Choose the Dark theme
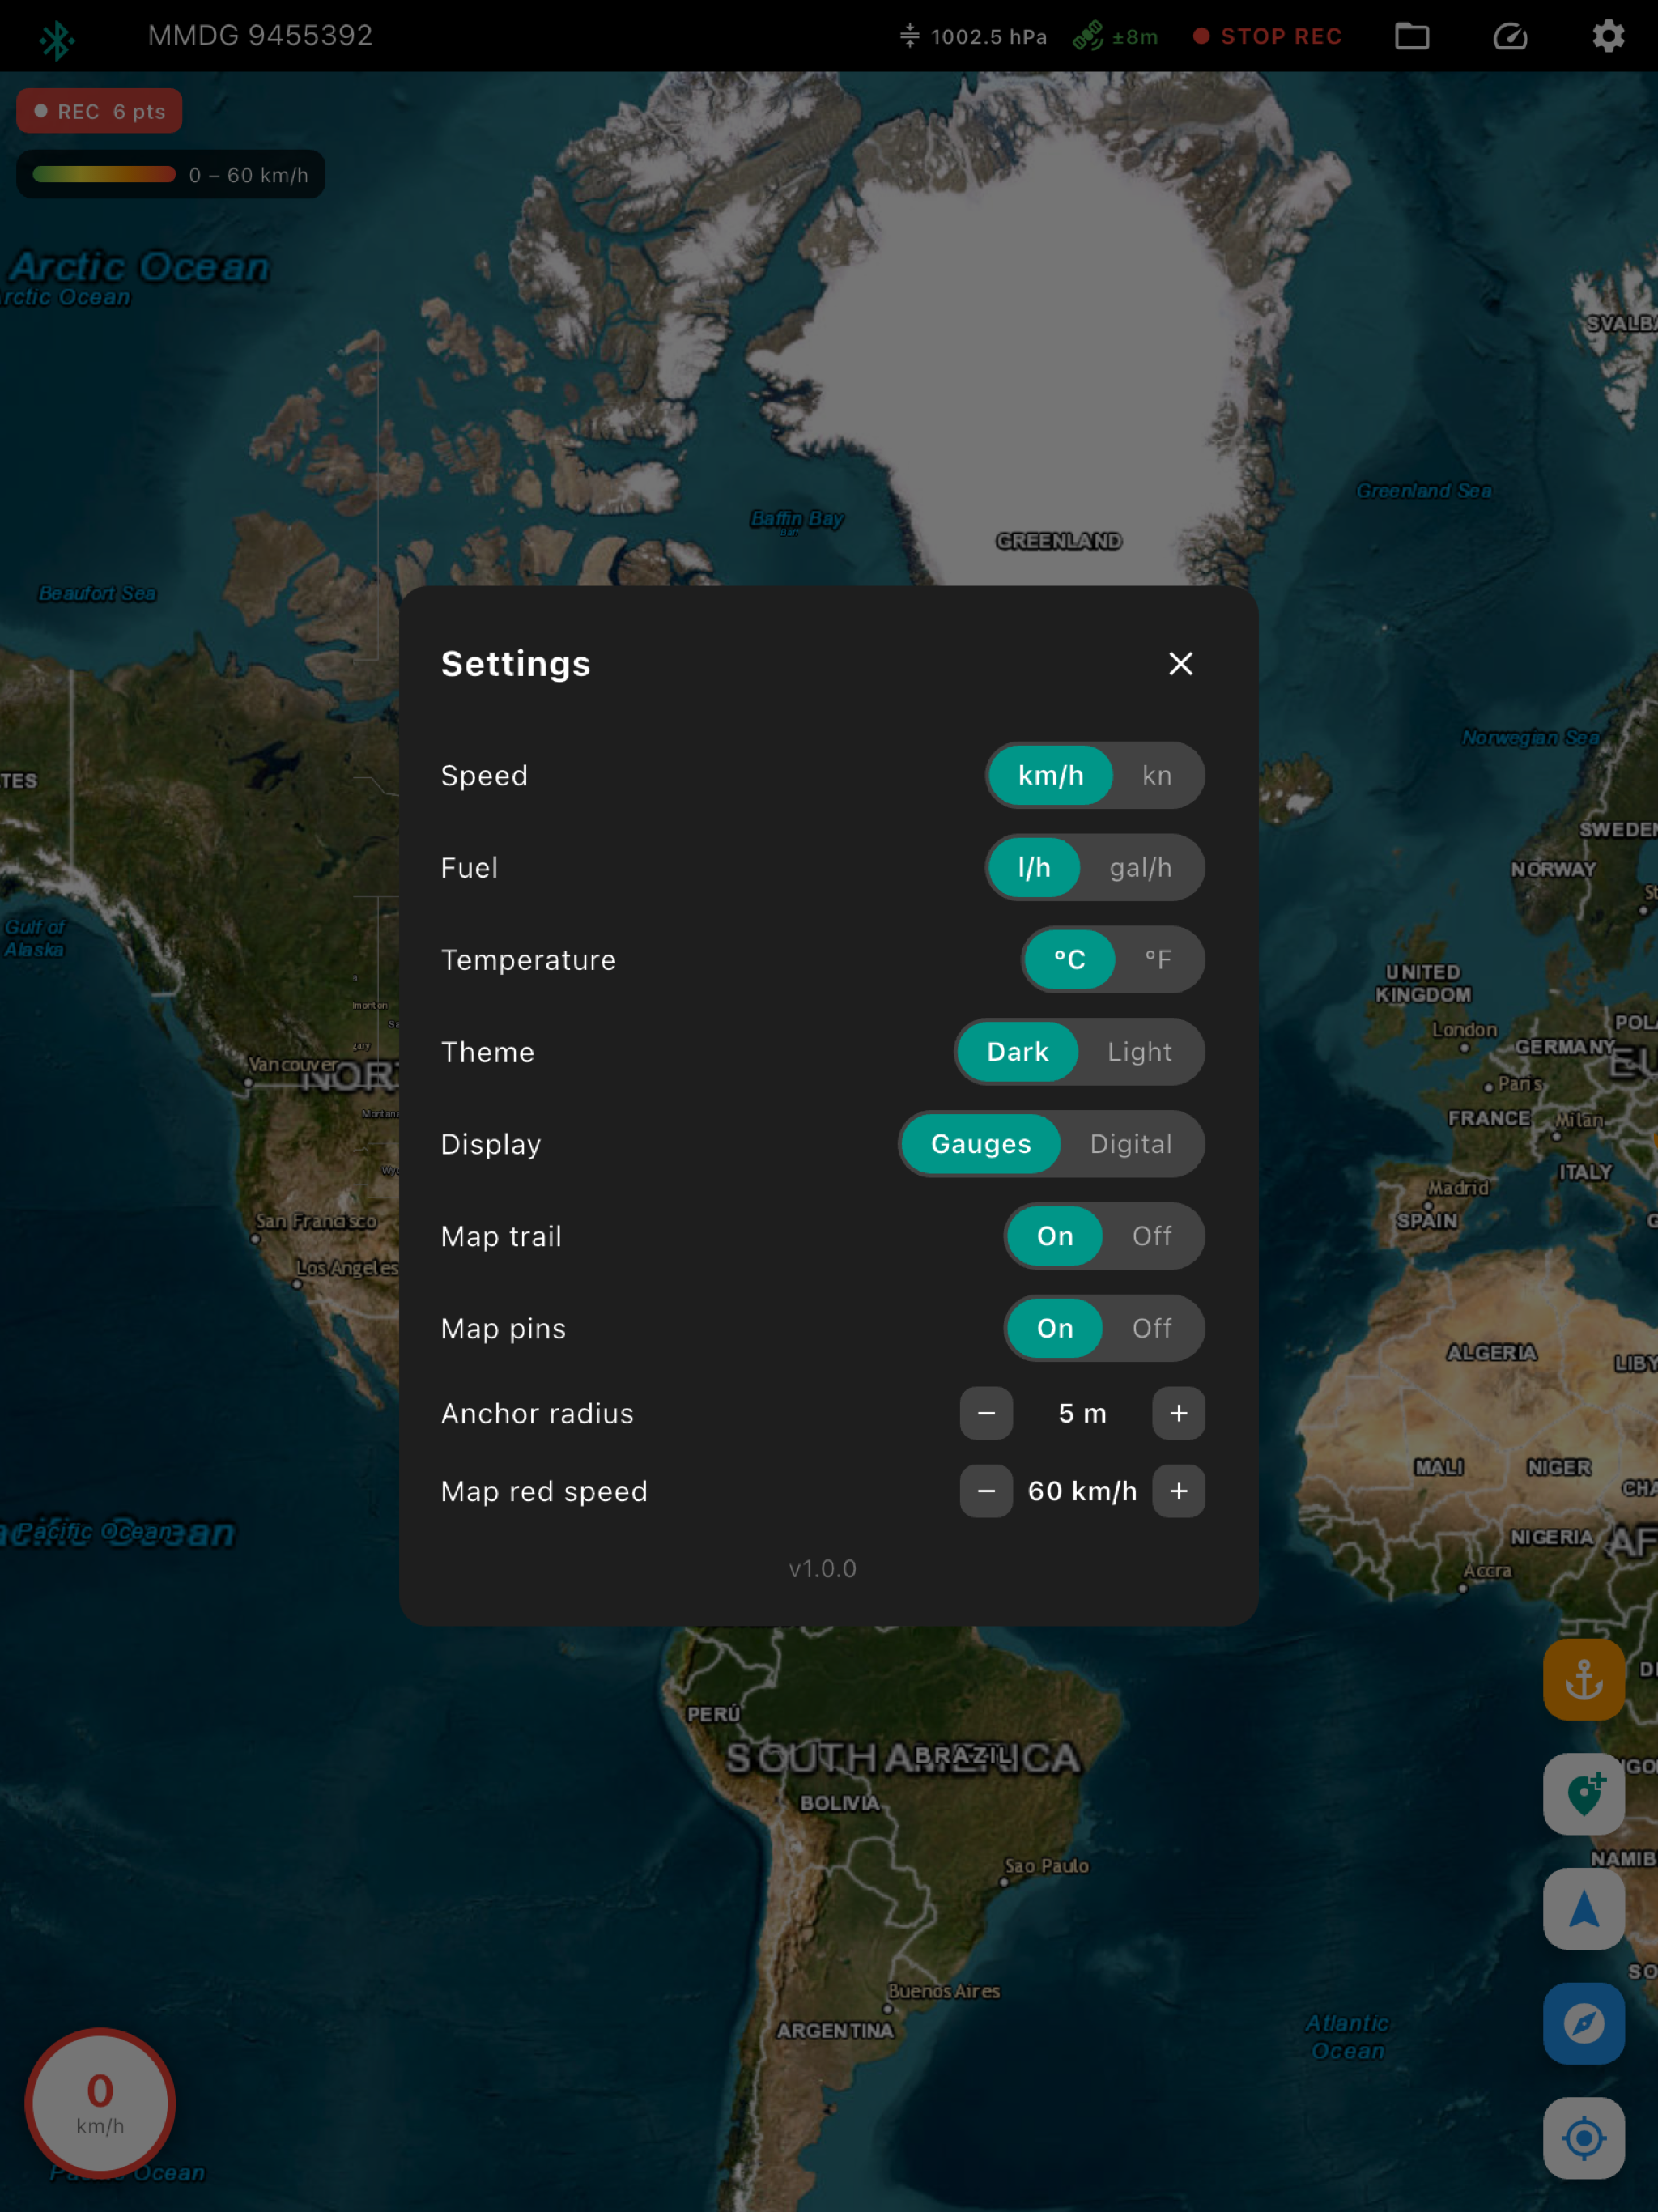This screenshot has width=1658, height=2212. [x=1017, y=1051]
